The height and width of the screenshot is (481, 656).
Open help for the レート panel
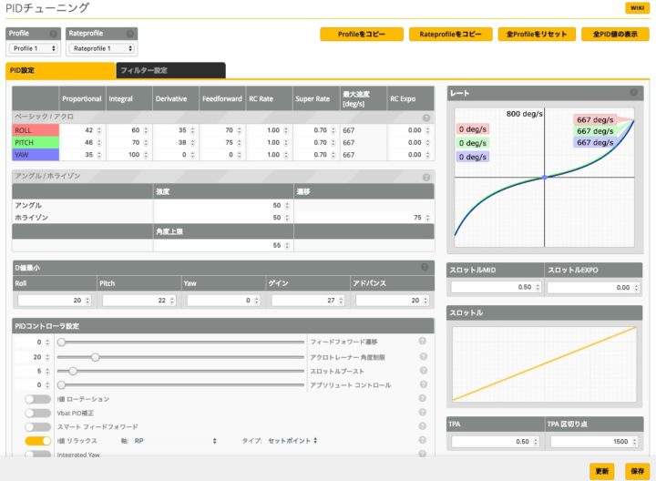(633, 92)
